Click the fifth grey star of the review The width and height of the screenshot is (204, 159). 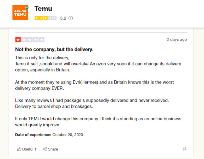(x=42, y=40)
